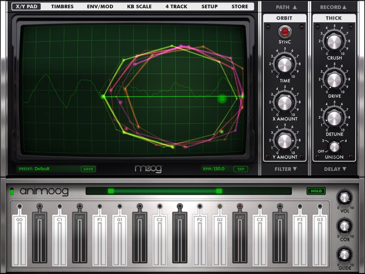Switch to the X/Y PAD tab

pyautogui.click(x=26, y=7)
